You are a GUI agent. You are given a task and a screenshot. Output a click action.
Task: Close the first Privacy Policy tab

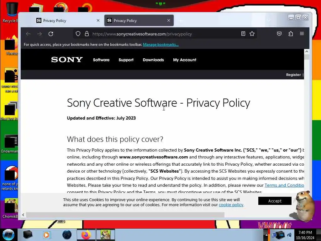click(98, 20)
